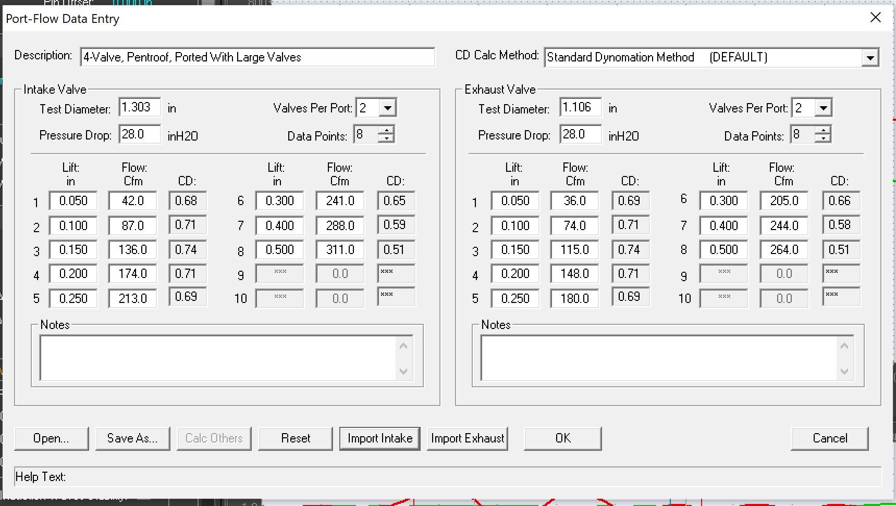Click the Reset button
Image resolution: width=896 pixels, height=506 pixels.
[x=295, y=438]
